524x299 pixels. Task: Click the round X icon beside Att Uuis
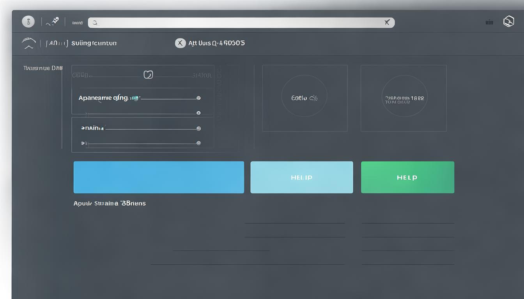[x=180, y=43]
